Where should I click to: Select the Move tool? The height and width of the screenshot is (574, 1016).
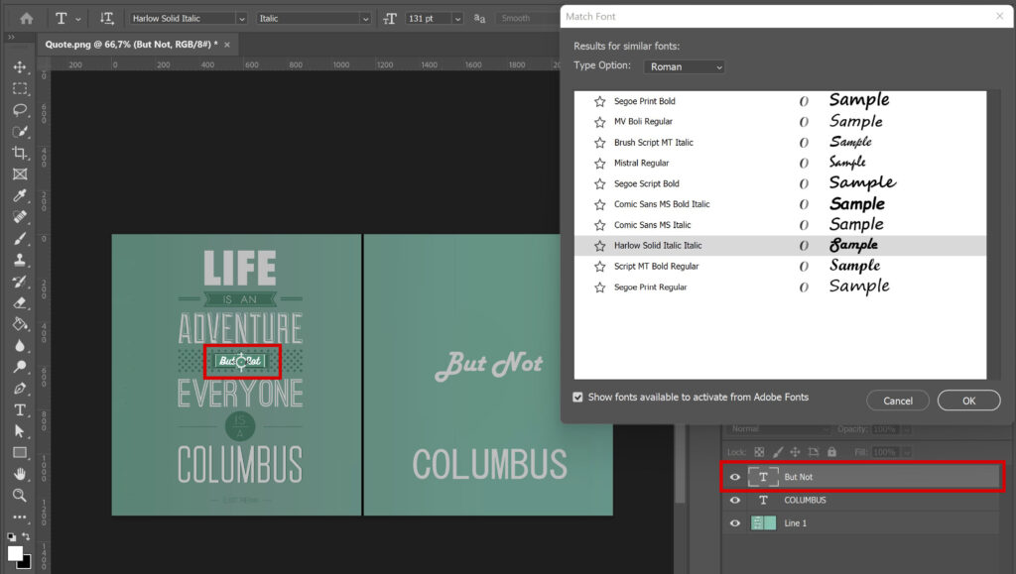click(20, 66)
